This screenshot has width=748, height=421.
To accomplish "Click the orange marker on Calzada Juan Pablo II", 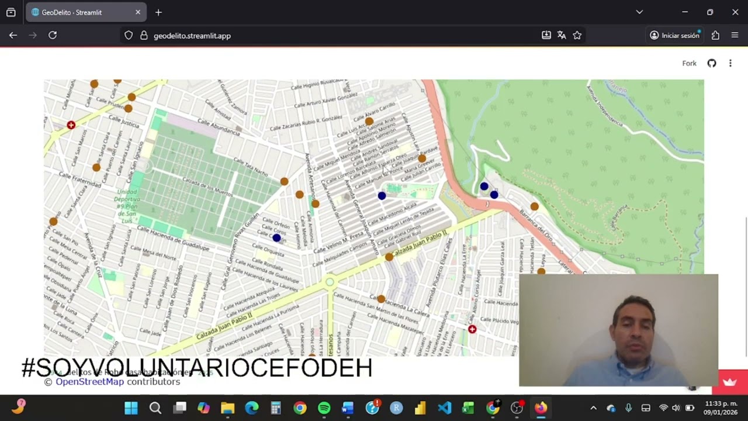I will (389, 257).
